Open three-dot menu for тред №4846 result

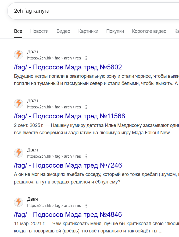coord(86,206)
